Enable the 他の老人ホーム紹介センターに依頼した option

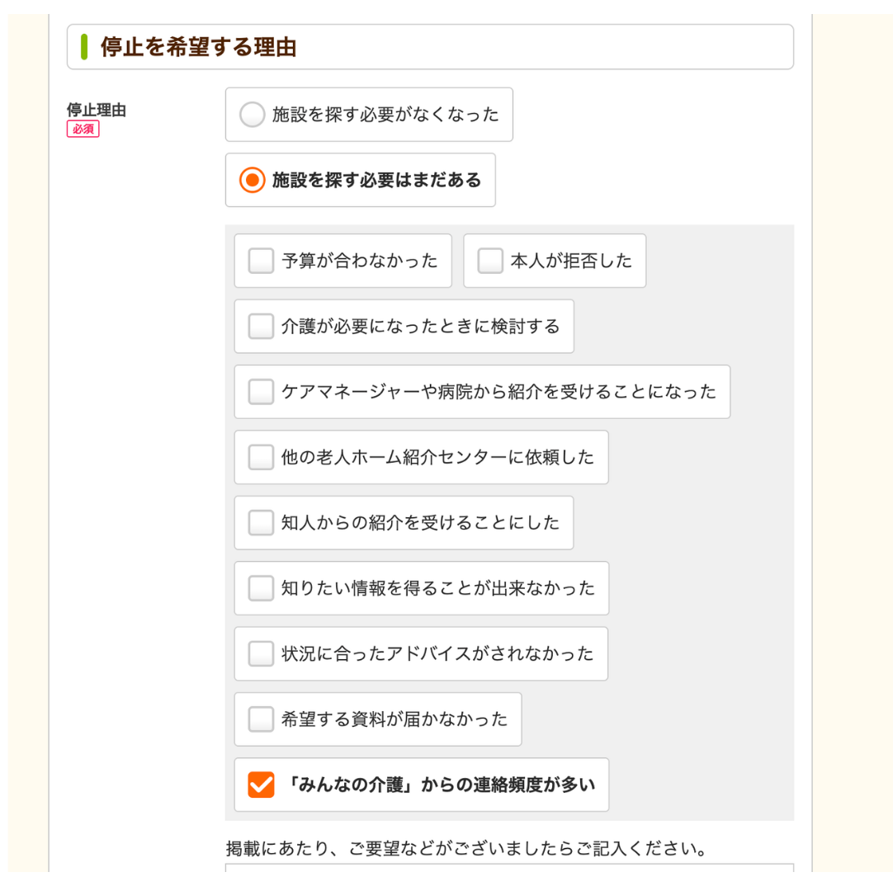(260, 457)
